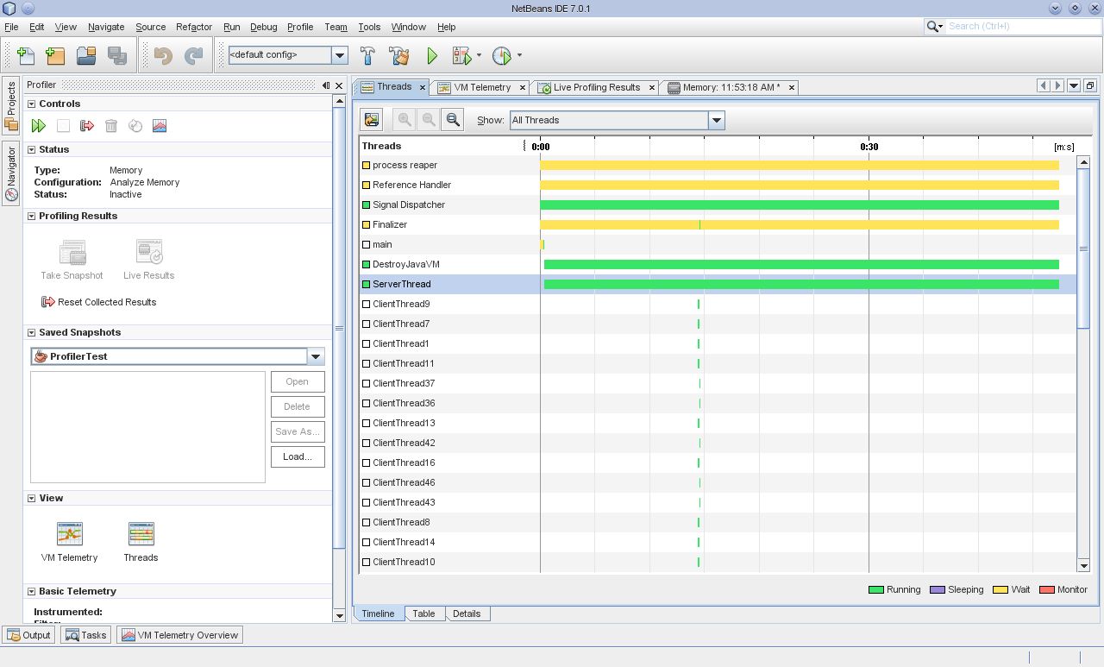Click the New Project toolbar icon

click(56, 56)
